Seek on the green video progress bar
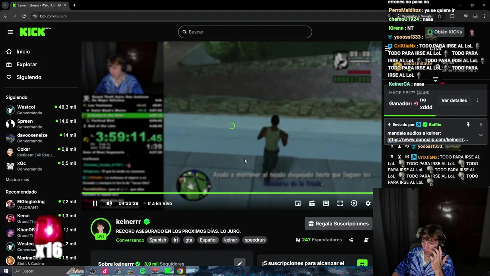The image size is (490, 276). tap(227, 194)
